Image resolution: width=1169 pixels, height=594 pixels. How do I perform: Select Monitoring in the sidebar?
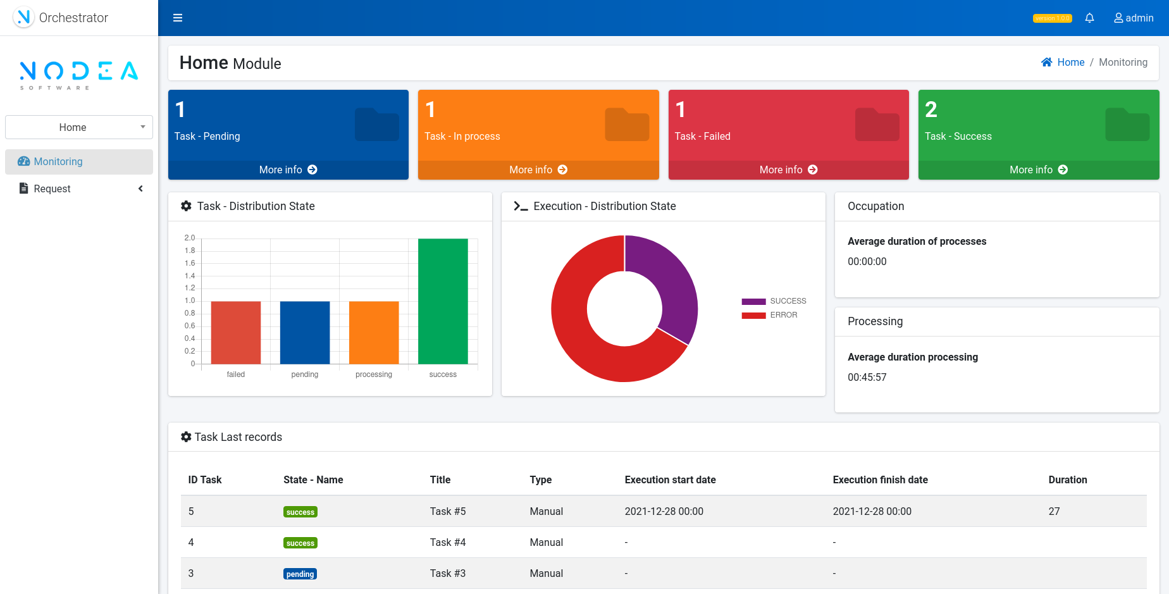click(79, 161)
